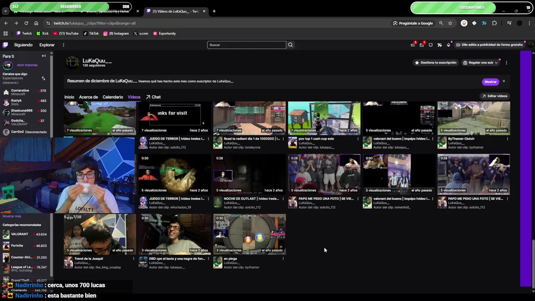The image size is (535, 301).
Task: Click Pregúntale a Google button
Action: [413, 23]
